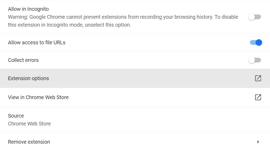This screenshot has width=270, height=150.
Task: Enable the Allow in Incognito toggle
Action: click(255, 17)
